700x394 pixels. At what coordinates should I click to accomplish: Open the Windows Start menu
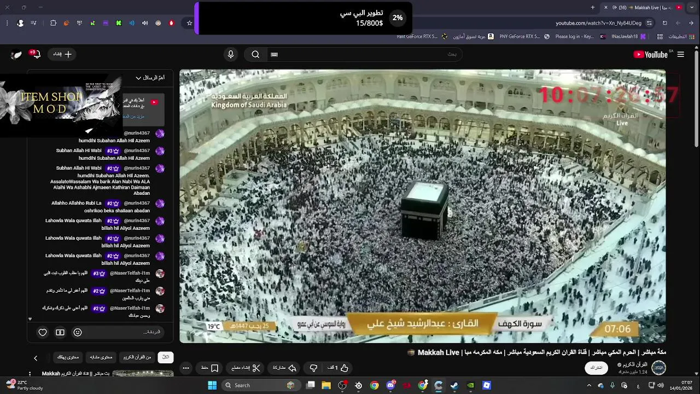[212, 385]
